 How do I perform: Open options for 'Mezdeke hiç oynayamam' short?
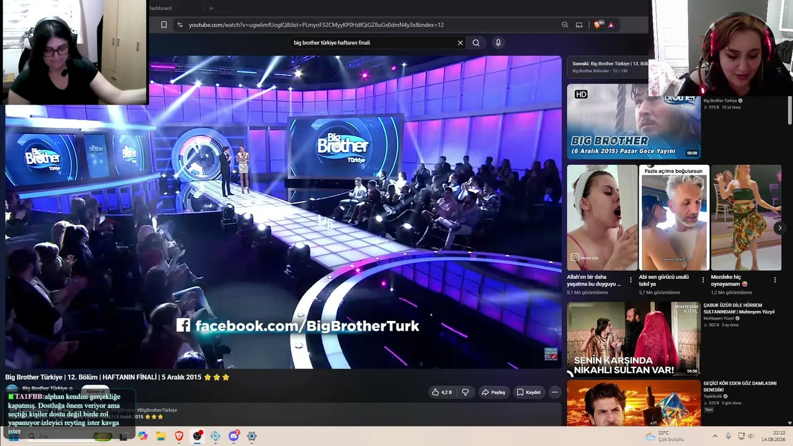774,280
